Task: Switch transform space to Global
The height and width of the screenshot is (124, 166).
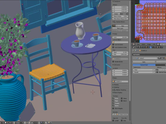Action: pos(116,14)
